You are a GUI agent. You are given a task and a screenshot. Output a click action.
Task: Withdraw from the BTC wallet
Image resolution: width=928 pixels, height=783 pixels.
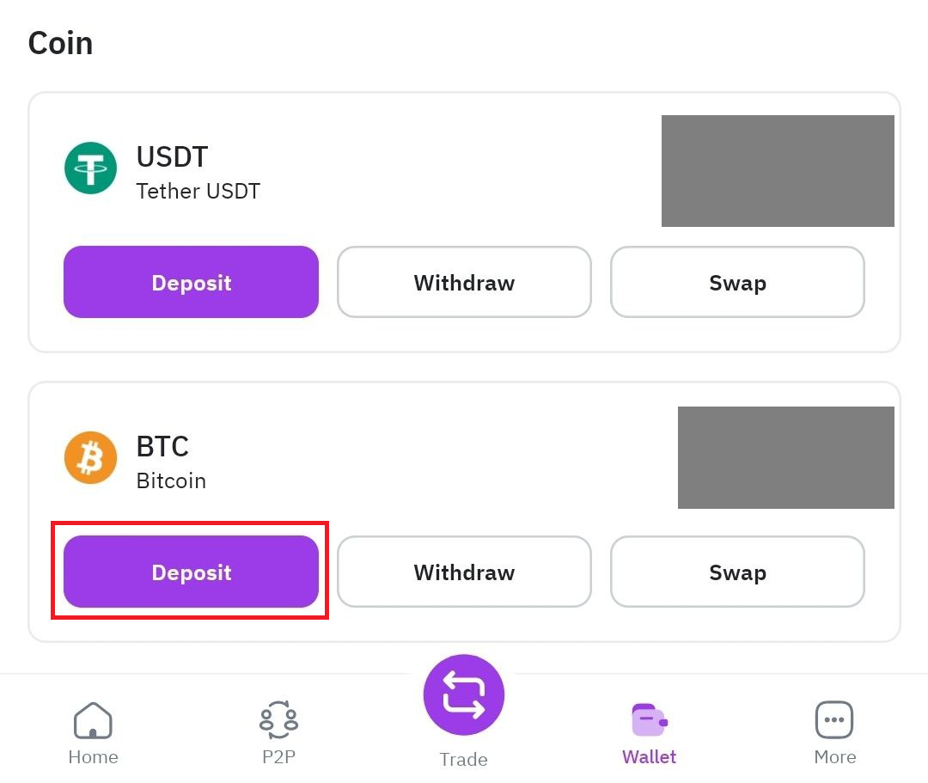coord(463,572)
